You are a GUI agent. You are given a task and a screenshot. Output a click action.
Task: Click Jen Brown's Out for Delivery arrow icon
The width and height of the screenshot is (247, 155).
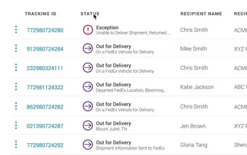(x=88, y=125)
